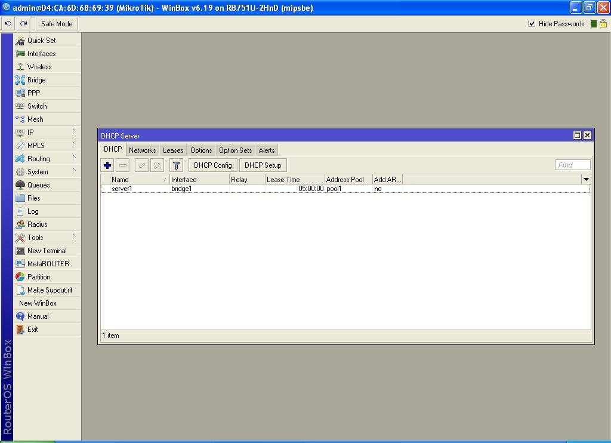Screen dimensions: 611x443
Task: Sort by the Interface column header
Action: point(199,179)
